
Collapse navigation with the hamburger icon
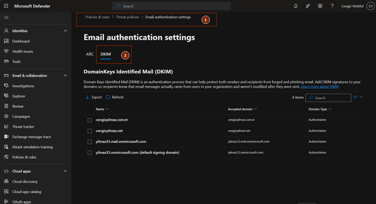[6, 17]
